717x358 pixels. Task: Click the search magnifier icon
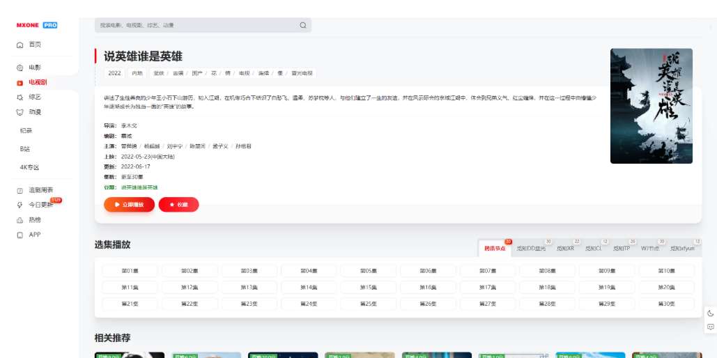tap(302, 25)
